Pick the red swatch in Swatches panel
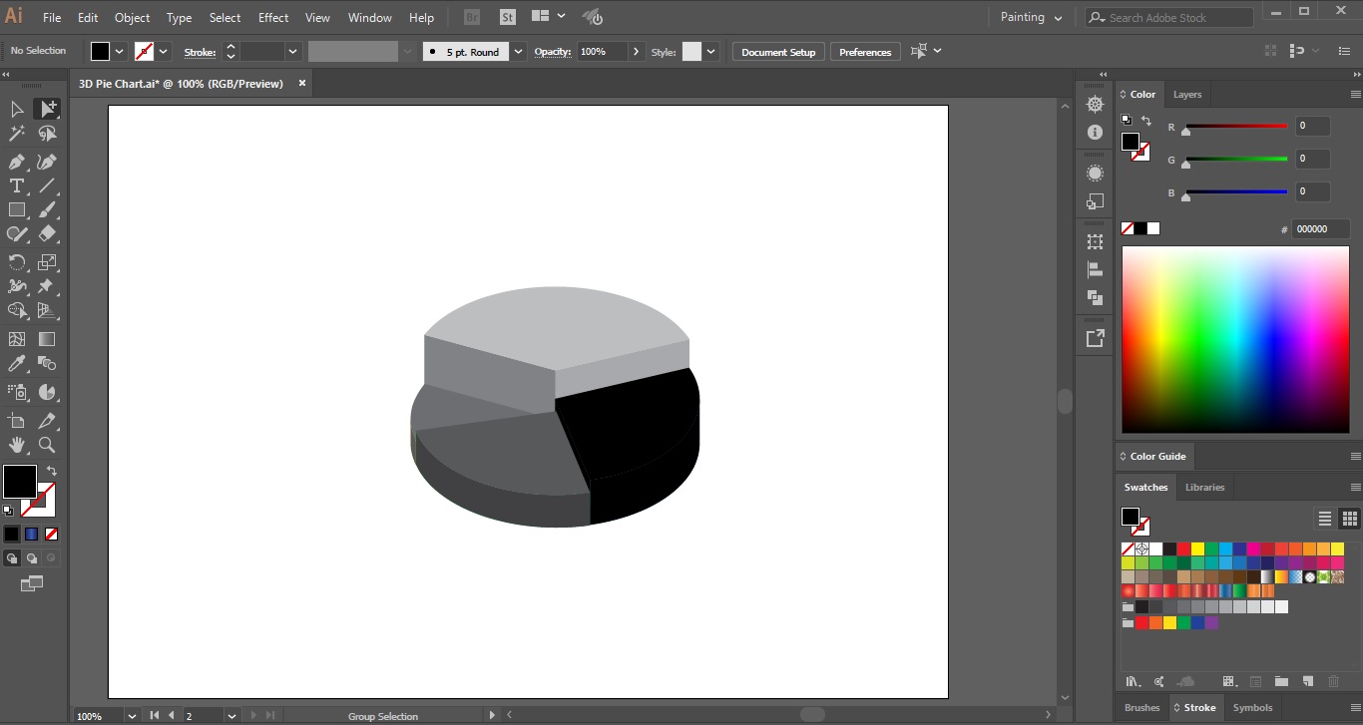 tap(1183, 548)
